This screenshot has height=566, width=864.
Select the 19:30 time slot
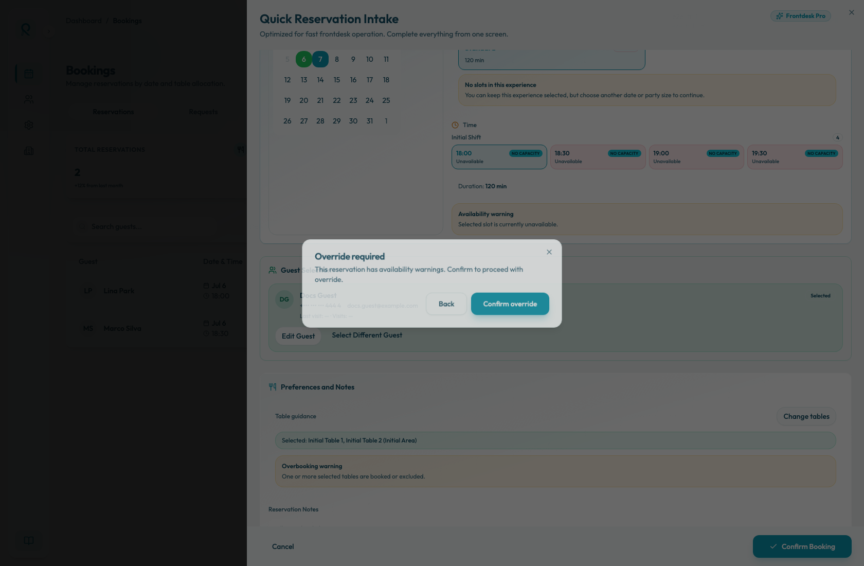[x=795, y=157]
